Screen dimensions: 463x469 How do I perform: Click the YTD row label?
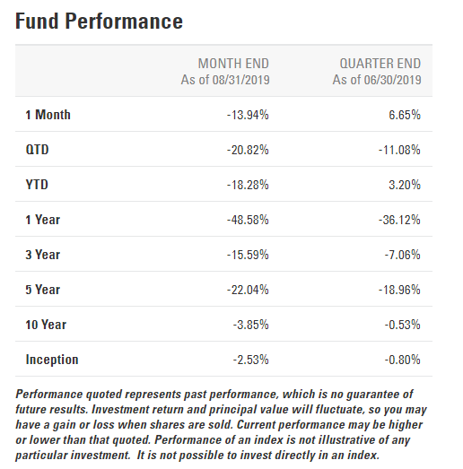tap(37, 185)
